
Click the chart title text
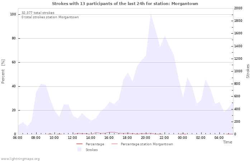tap(125, 4)
